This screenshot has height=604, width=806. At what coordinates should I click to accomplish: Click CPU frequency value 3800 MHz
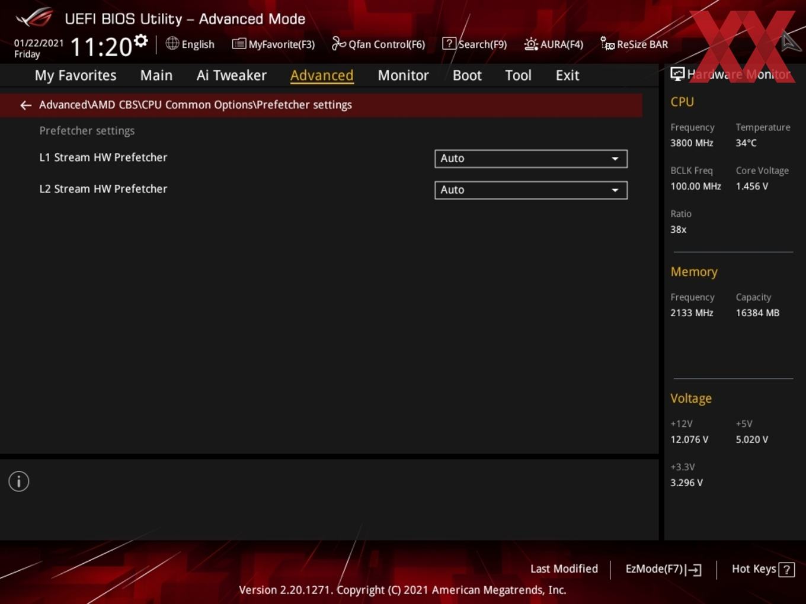click(692, 143)
